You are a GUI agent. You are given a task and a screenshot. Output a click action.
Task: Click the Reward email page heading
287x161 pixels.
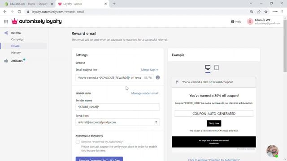[x=84, y=34]
